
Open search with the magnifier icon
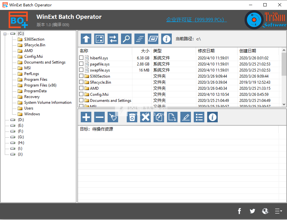coord(126,39)
